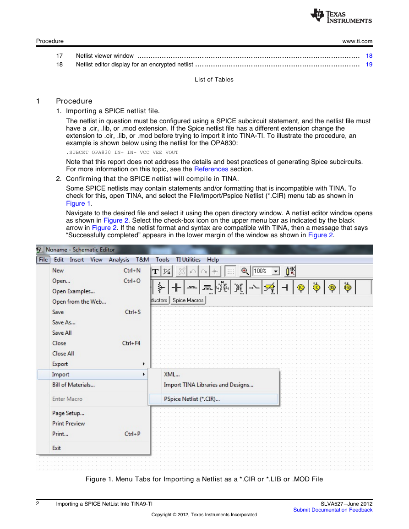Expand the Import submenu
This screenshot has height=529, width=409.
93,375
